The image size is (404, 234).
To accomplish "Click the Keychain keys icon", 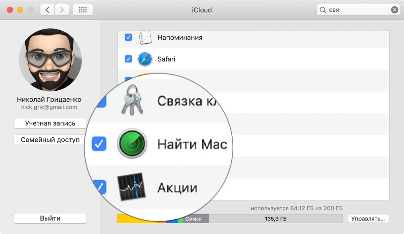I will 132,100.
